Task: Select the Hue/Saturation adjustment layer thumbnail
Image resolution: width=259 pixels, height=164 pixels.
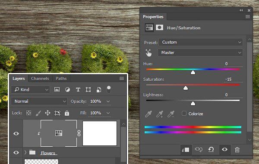Action: click(59, 133)
